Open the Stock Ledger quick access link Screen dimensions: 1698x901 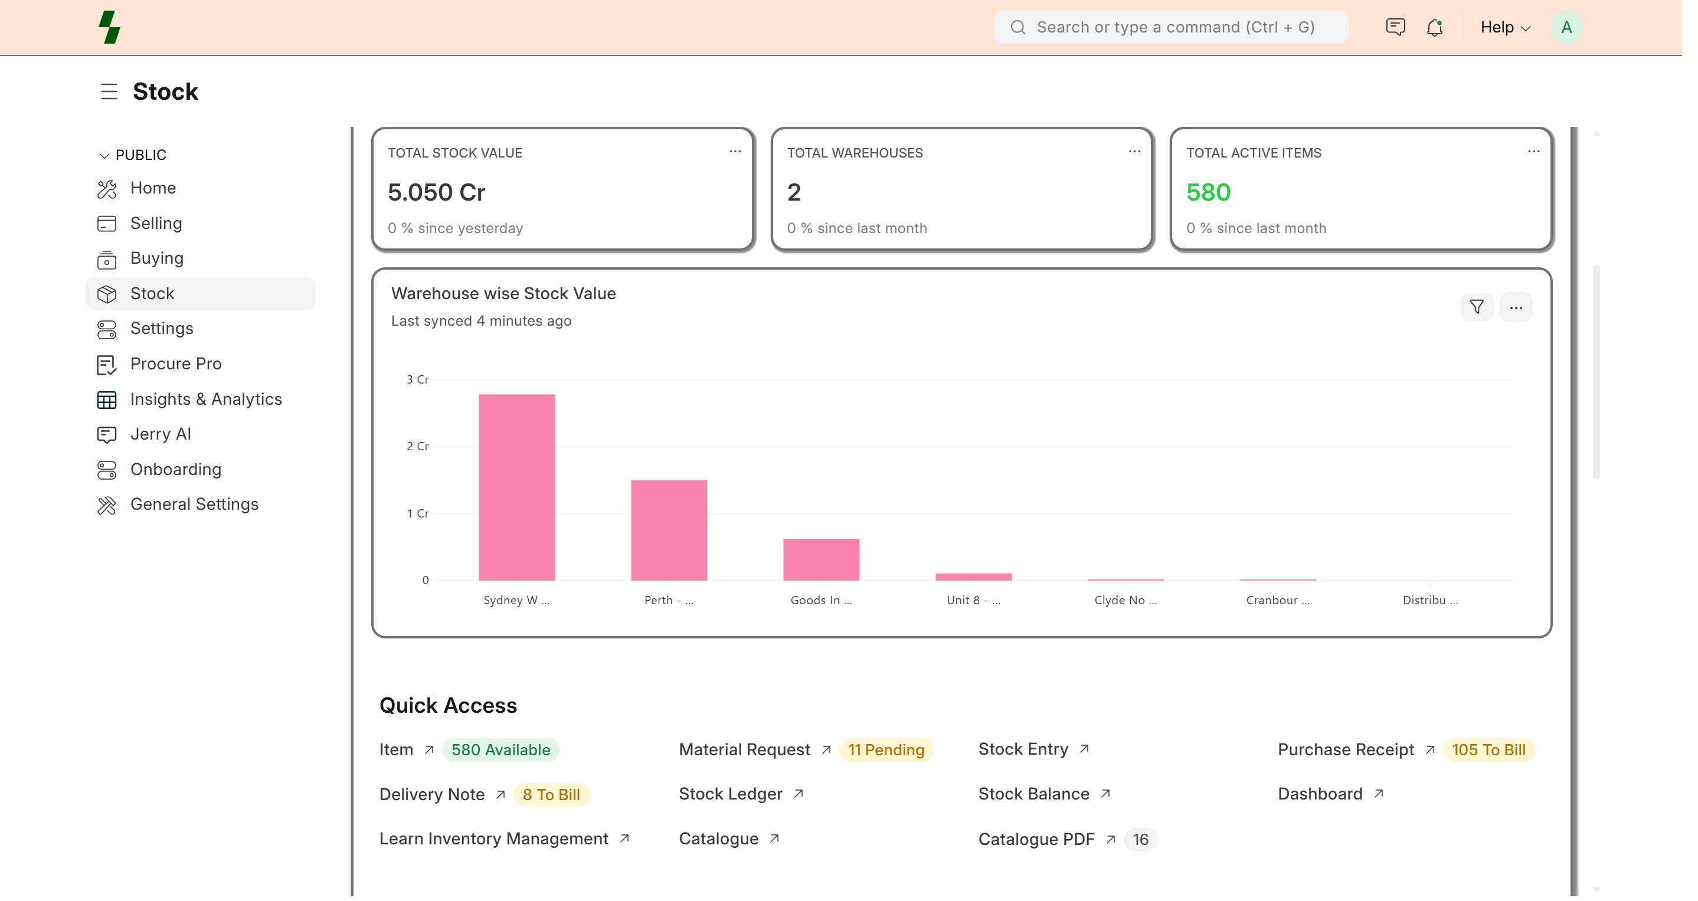[730, 794]
